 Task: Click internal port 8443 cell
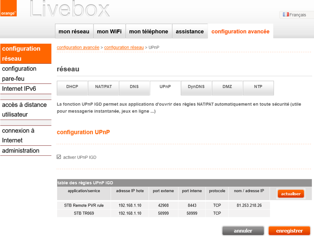coord(192,205)
